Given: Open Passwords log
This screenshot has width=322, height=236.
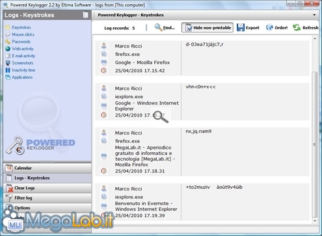Looking at the screenshot, I should (21, 42).
